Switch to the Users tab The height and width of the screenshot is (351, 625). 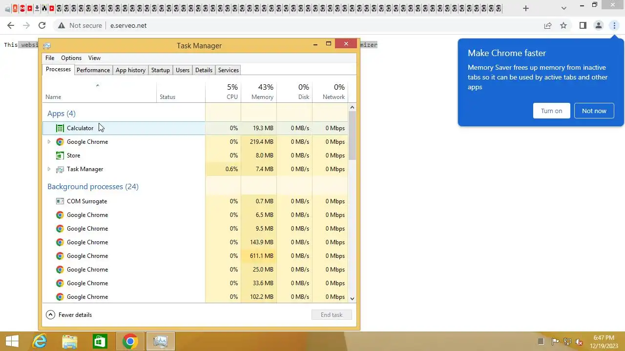click(183, 70)
